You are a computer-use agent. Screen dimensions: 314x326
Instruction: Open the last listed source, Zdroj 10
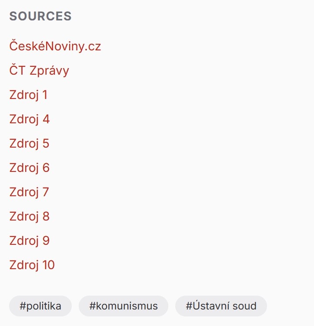32,265
